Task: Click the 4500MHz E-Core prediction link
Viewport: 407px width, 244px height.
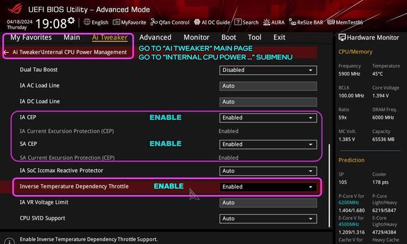Action: [x=348, y=224]
